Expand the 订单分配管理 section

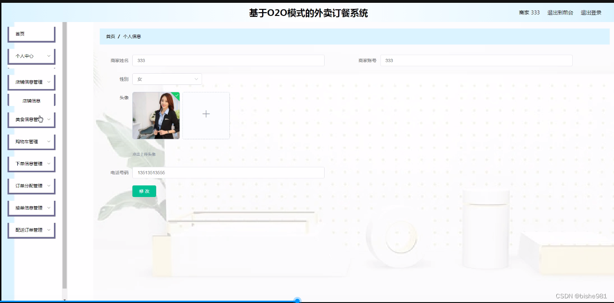tap(31, 185)
